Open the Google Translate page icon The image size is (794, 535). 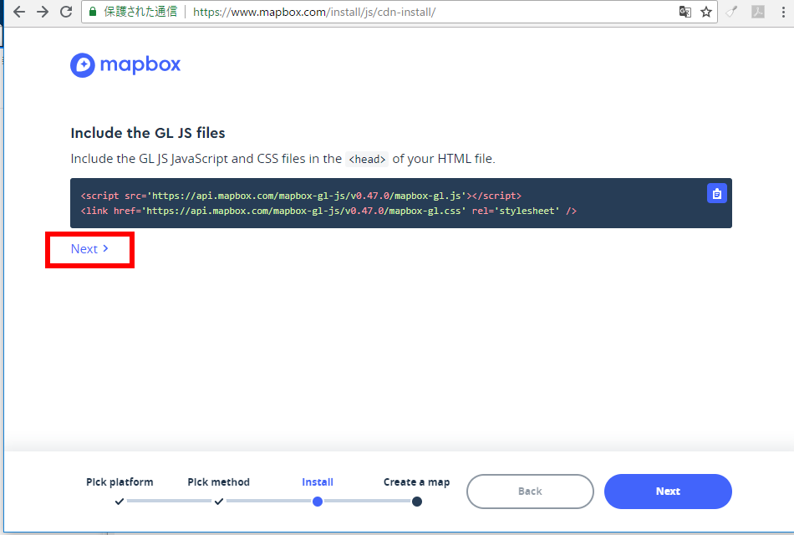pyautogui.click(x=685, y=12)
